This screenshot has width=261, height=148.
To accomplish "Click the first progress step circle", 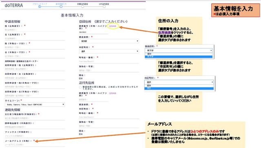I will (x=40, y=7).
